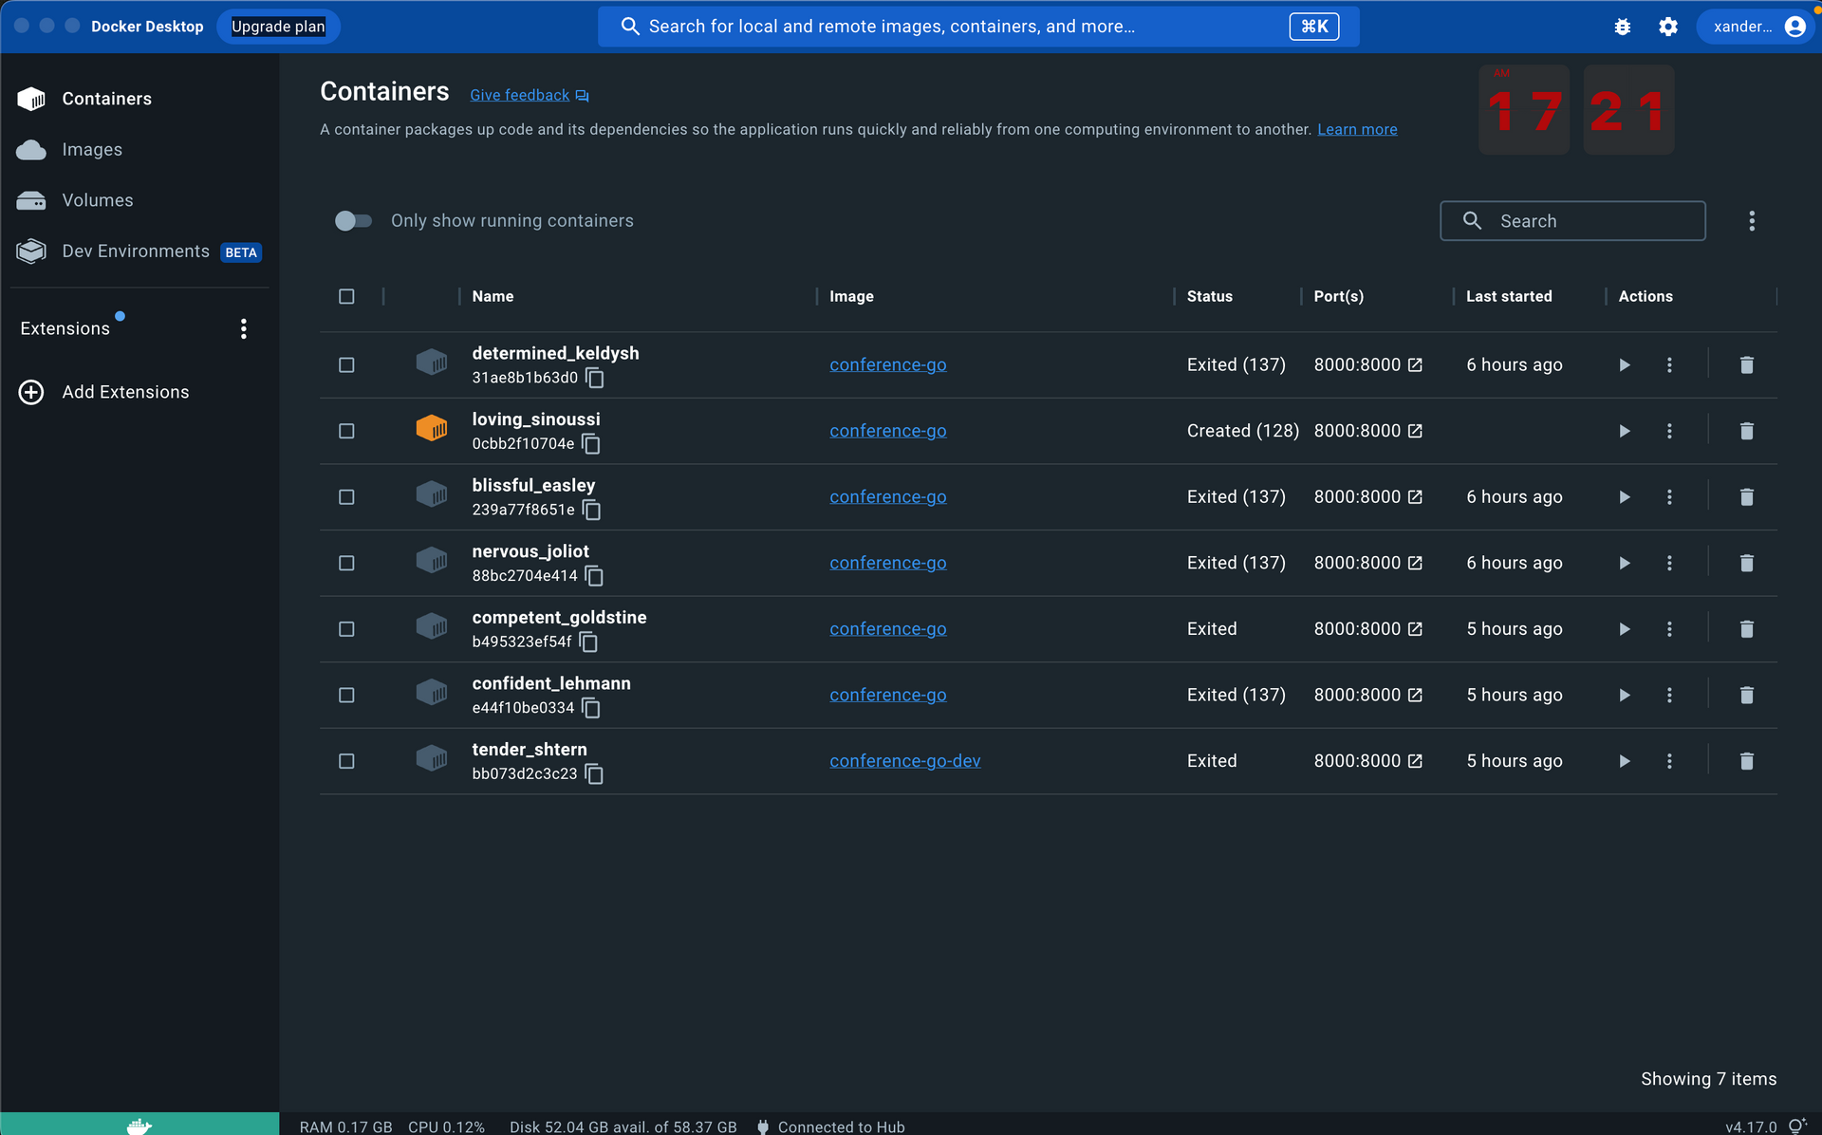Switch to the Images section
Viewport: 1822px width, 1135px height.
pos(139,150)
